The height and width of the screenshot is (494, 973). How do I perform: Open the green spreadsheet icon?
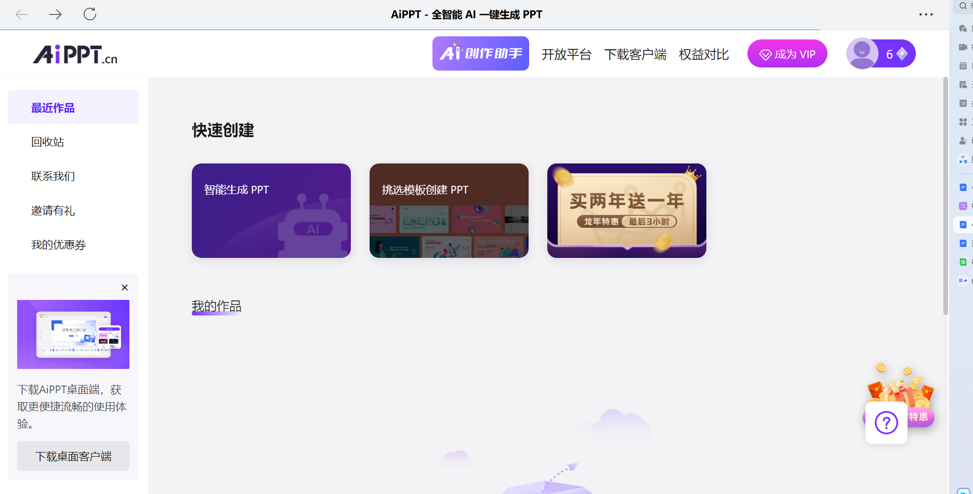click(x=963, y=262)
